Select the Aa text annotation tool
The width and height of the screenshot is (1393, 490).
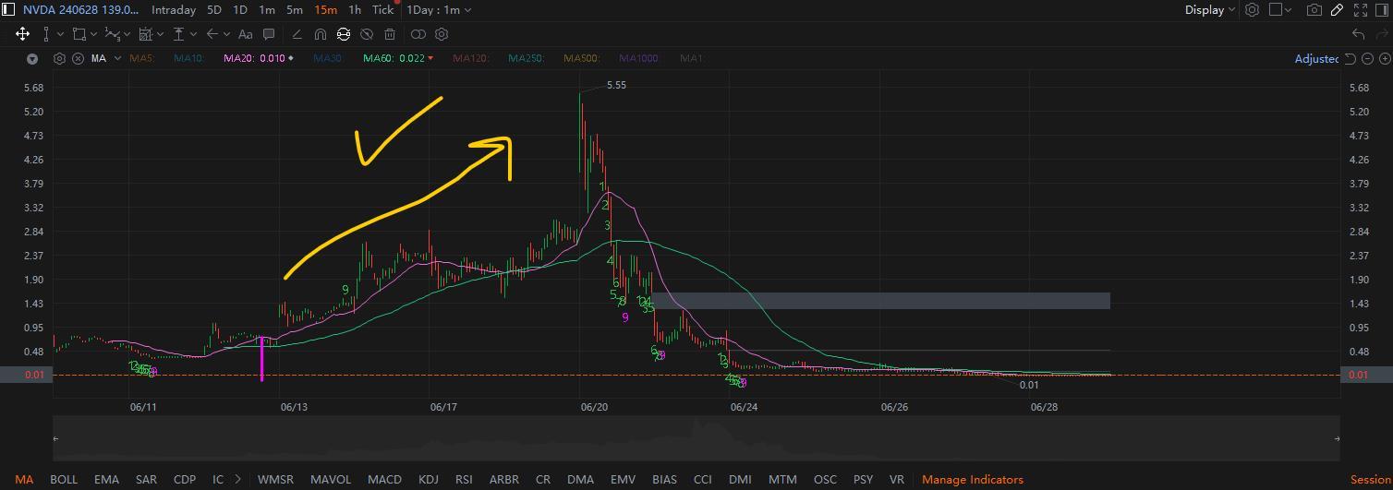coord(245,34)
